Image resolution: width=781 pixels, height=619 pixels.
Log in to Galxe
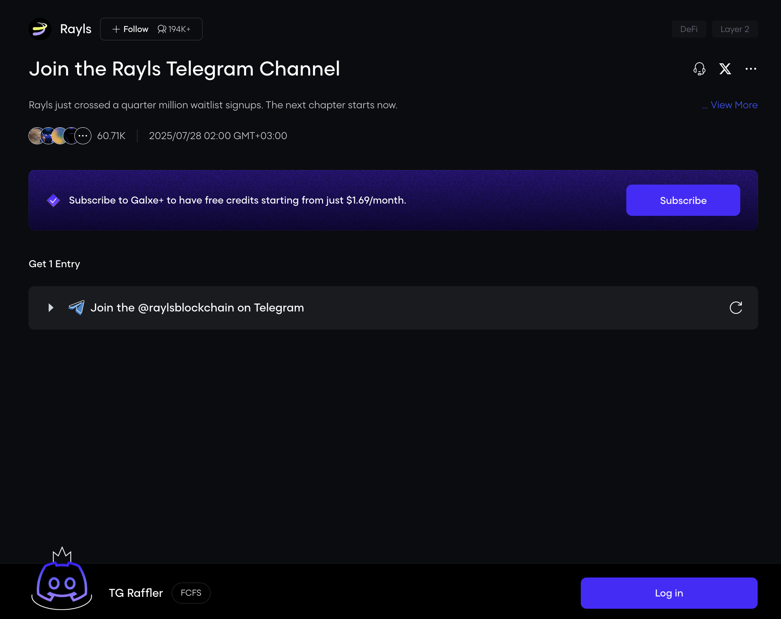(x=669, y=593)
